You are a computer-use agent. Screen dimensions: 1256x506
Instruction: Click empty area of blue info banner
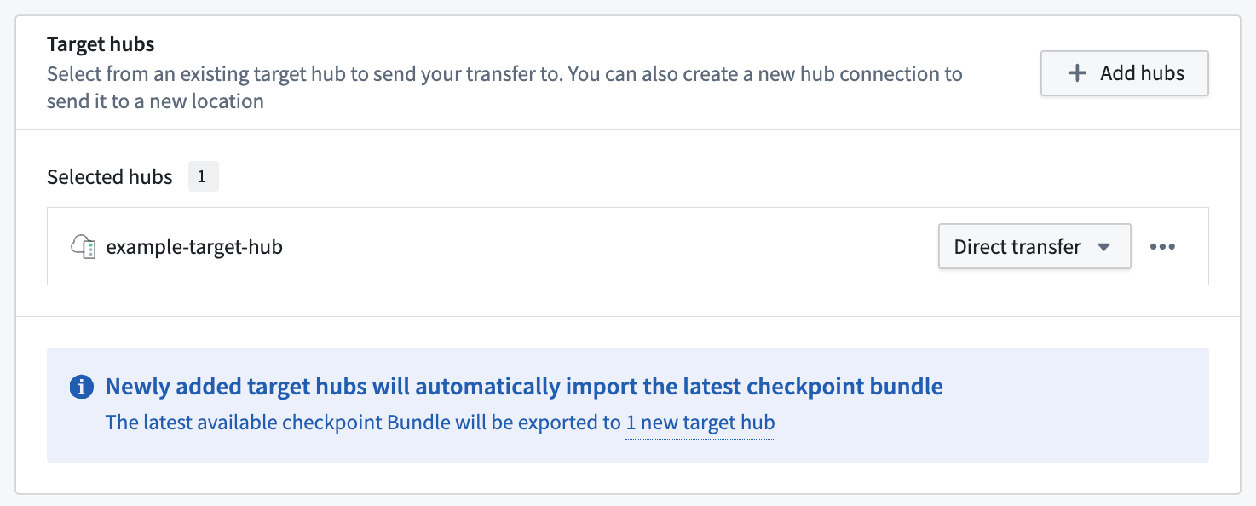1065,426
